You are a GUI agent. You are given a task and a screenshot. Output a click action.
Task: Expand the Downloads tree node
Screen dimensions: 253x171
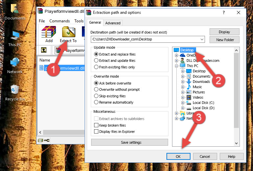183,82
